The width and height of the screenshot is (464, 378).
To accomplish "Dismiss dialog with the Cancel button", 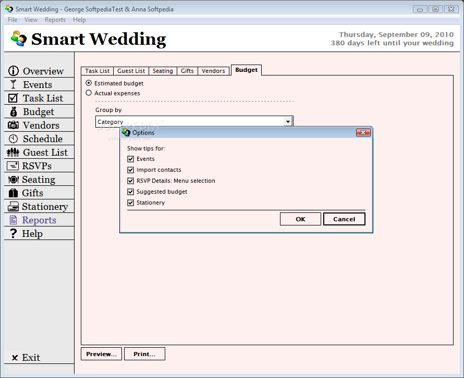I will click(344, 219).
